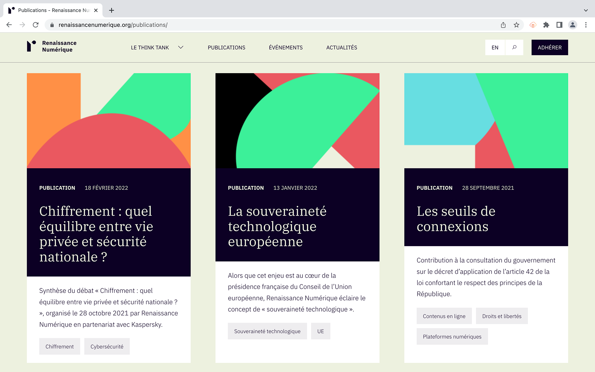Reload the page

click(x=36, y=25)
